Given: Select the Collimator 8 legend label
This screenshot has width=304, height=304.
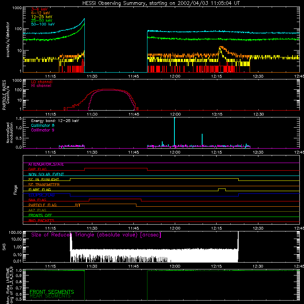Looking at the screenshot, I should click(x=43, y=125).
